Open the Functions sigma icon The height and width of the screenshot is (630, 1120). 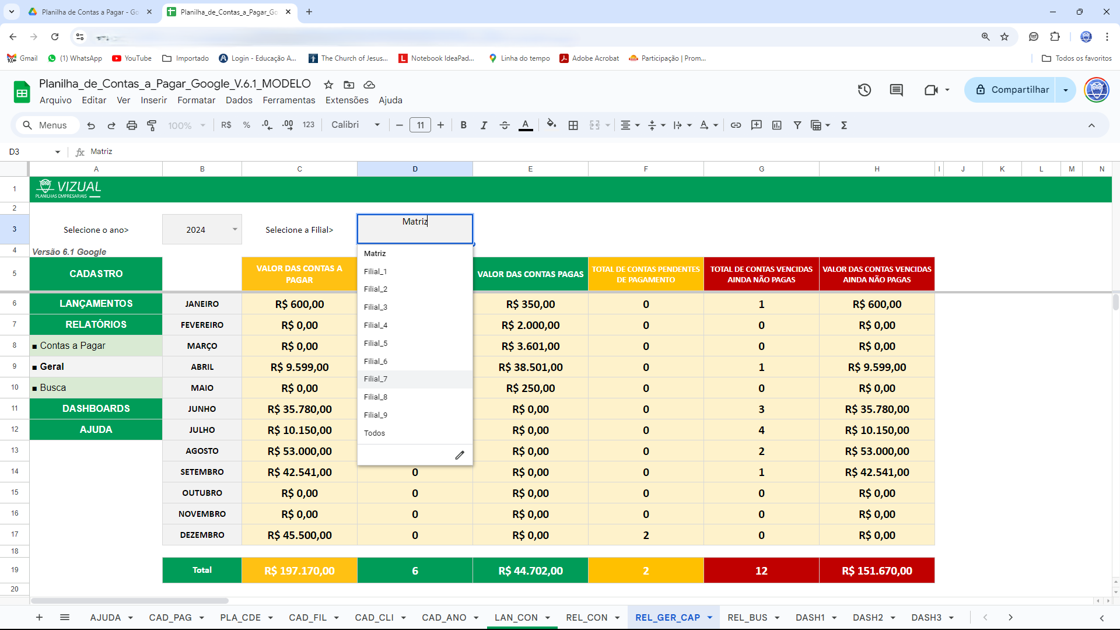[x=843, y=125]
